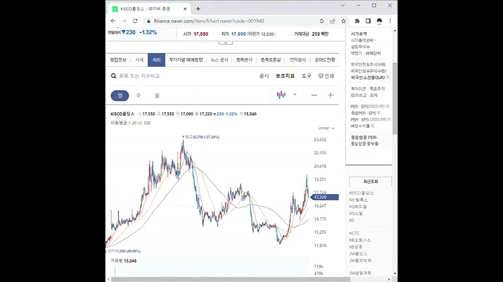This screenshot has width=503, height=282.
Task: Toggle the 60-day moving average label
Action: 140,123
